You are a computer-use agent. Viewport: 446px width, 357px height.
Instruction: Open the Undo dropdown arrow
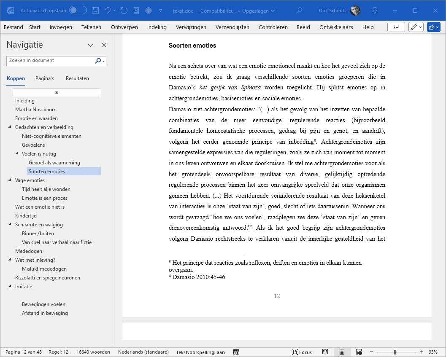click(115, 11)
